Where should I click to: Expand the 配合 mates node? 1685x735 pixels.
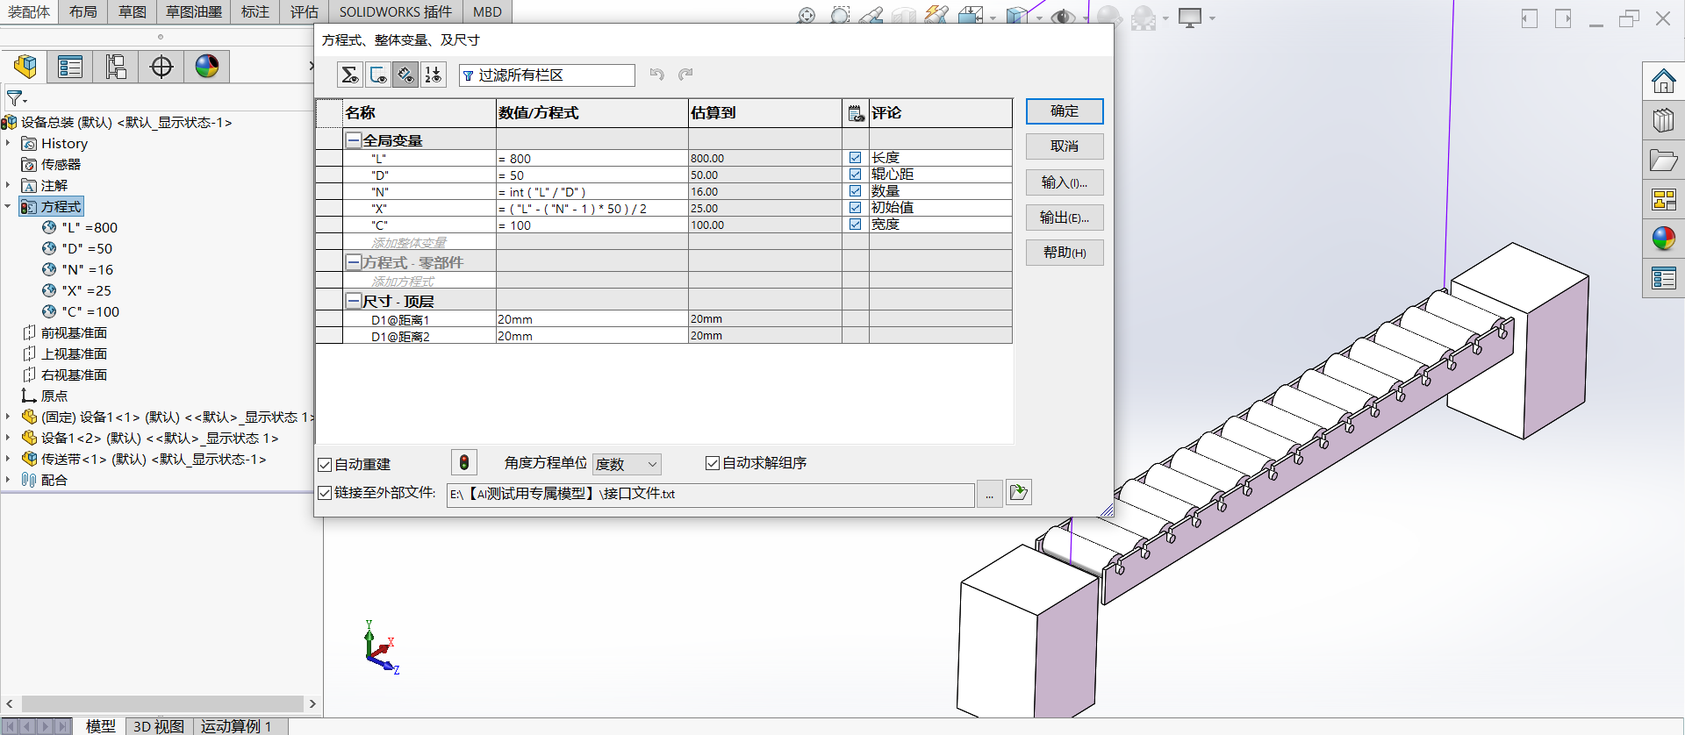coord(8,480)
